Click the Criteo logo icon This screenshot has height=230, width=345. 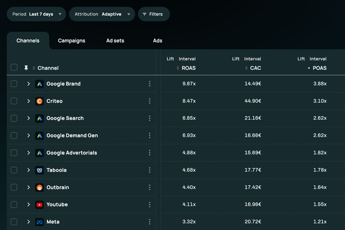coord(40,101)
